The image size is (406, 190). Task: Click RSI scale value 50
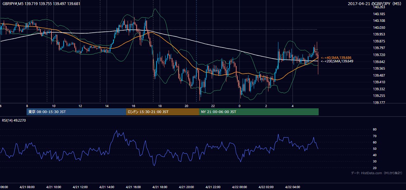click(x=375, y=149)
